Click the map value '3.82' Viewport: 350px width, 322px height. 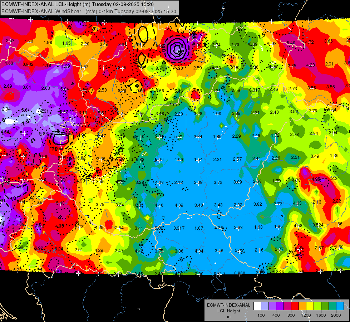click(258, 204)
